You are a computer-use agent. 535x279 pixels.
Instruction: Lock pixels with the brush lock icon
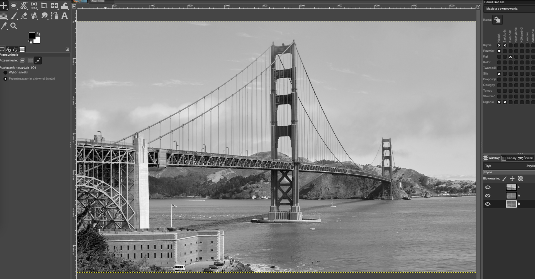coord(504,179)
